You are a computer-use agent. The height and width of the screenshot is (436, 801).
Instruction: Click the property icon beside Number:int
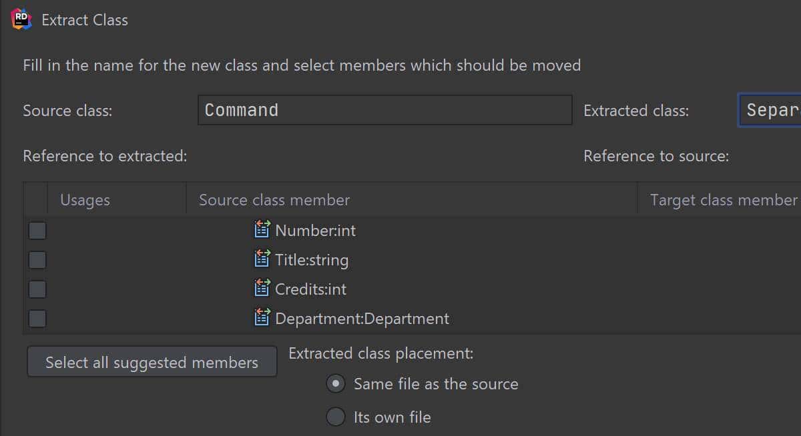coord(262,230)
